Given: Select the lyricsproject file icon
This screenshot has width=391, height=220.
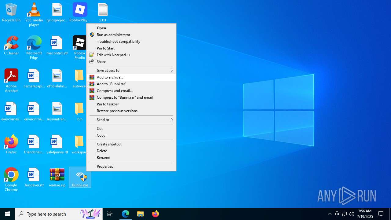Looking at the screenshot, I should click(x=57, y=13).
